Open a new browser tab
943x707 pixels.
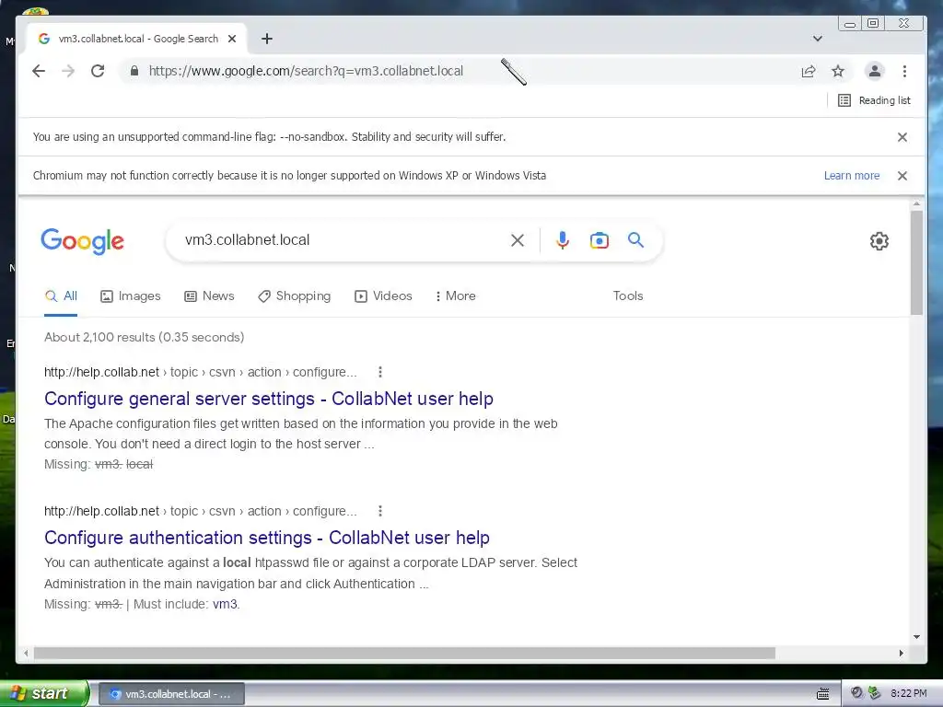pyautogui.click(x=267, y=39)
